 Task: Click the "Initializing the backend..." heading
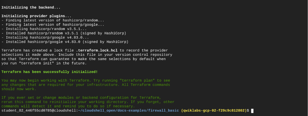click(x=31, y=7)
